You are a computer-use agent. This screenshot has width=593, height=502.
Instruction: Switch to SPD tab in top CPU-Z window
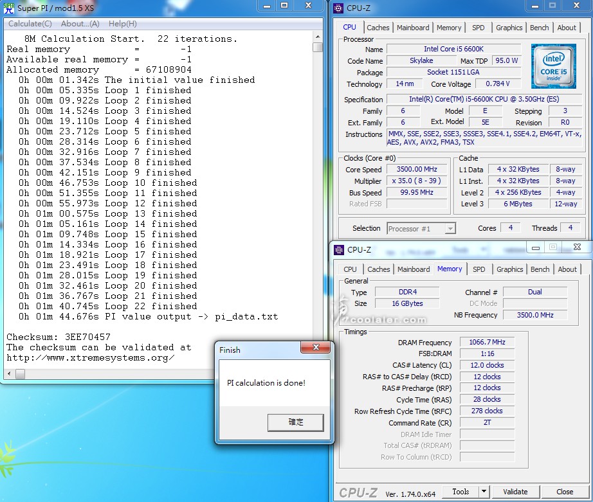(x=479, y=28)
